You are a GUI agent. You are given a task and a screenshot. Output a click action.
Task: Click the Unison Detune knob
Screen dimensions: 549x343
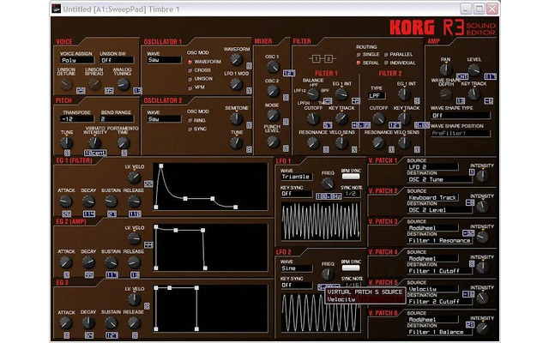tap(66, 84)
